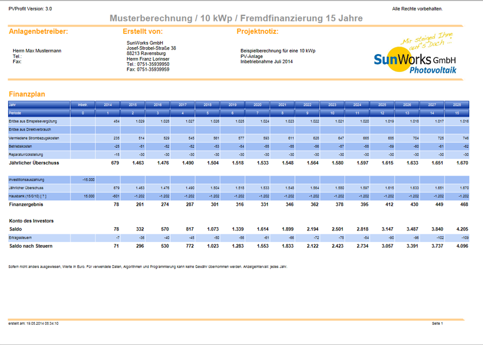This screenshot has height=345, width=483.
Task: Click the "Ertragssteuern" row label
Action: pos(20,238)
